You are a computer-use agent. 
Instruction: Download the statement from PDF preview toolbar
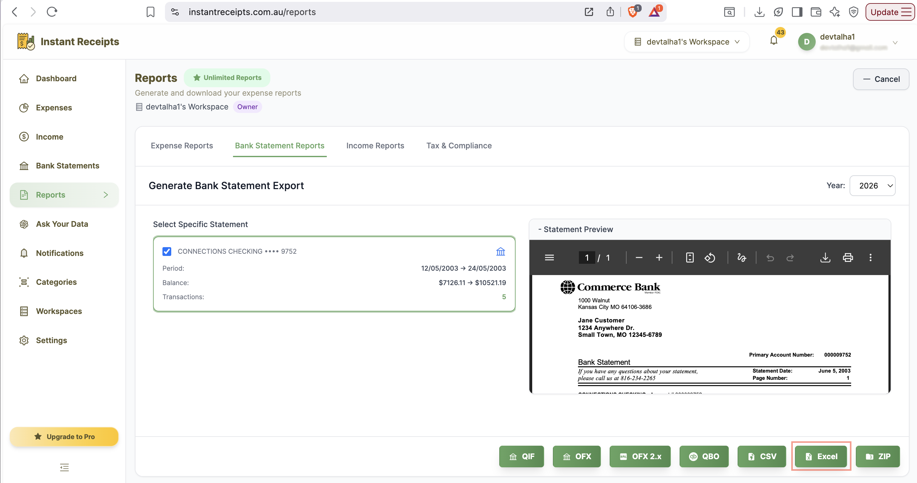click(x=825, y=257)
